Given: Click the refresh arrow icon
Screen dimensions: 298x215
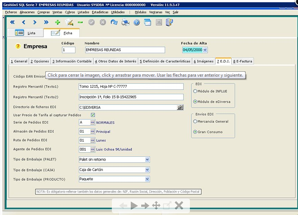Looking at the screenshot, I should coord(114,22).
